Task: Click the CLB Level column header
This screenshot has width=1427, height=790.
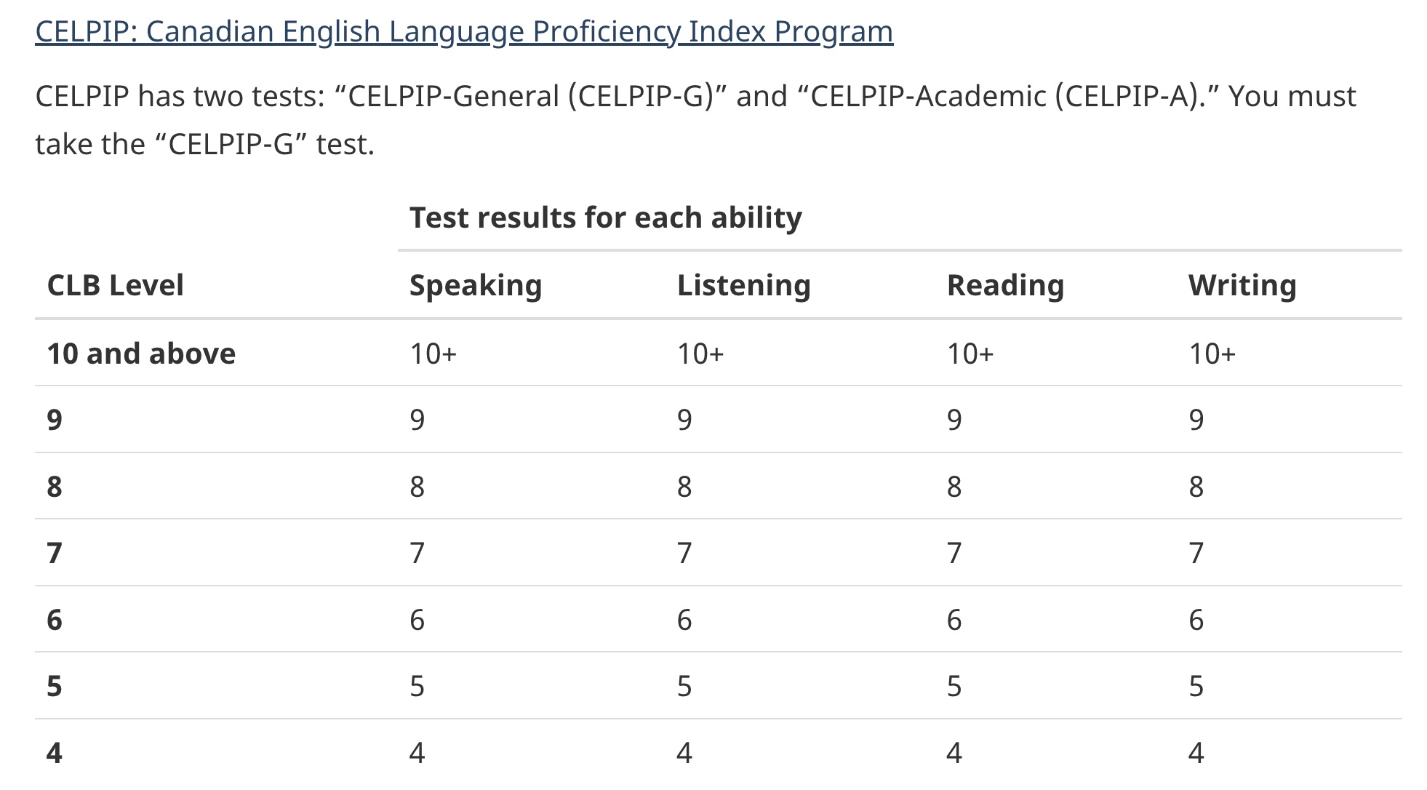Action: click(115, 285)
